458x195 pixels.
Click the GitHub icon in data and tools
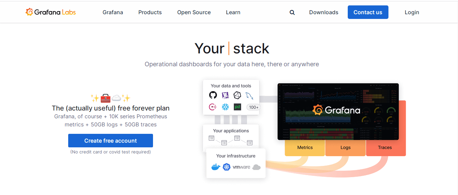click(x=213, y=95)
